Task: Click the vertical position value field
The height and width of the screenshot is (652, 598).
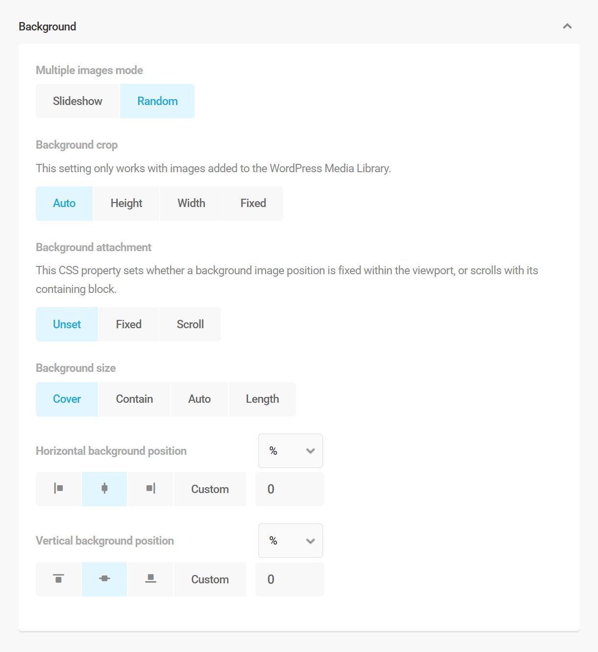Action: (289, 579)
